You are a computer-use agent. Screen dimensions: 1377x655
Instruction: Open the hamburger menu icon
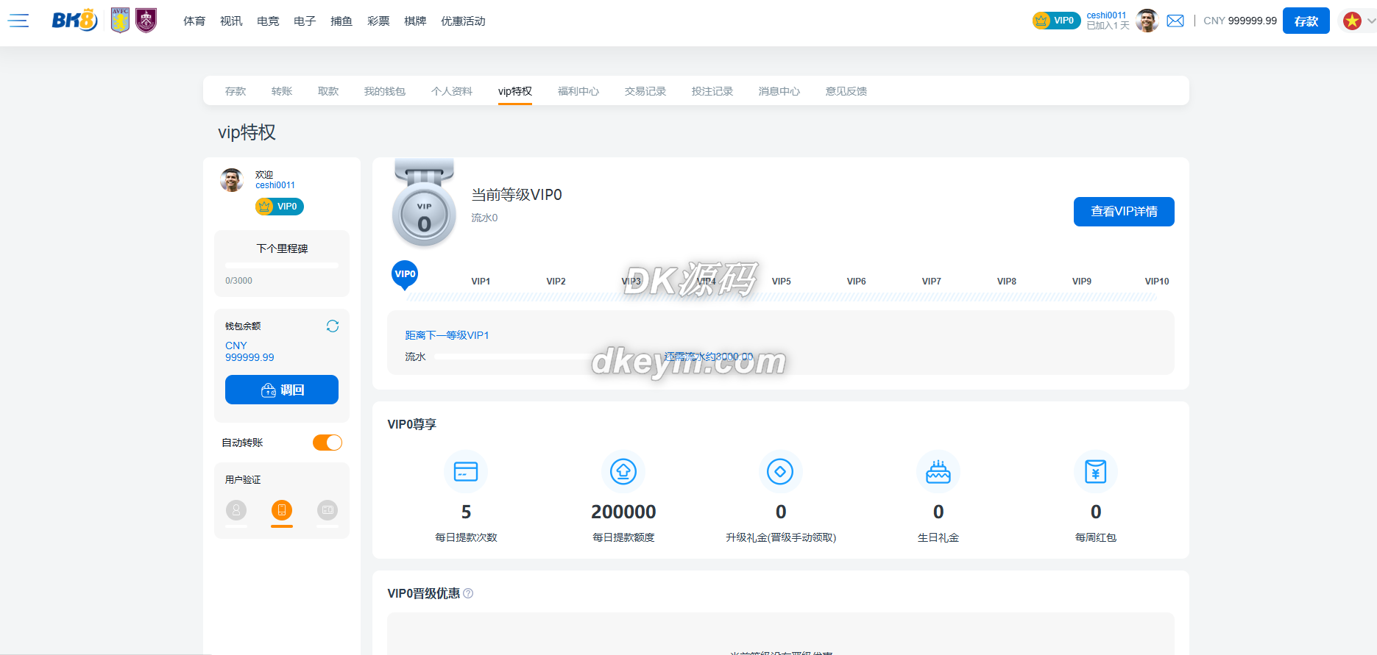point(18,21)
